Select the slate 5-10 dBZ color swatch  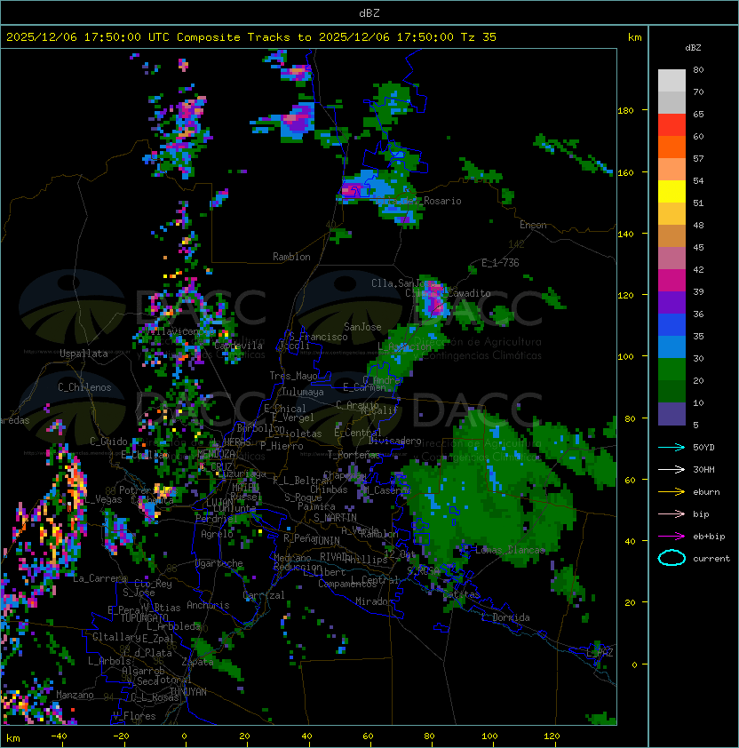(x=671, y=414)
